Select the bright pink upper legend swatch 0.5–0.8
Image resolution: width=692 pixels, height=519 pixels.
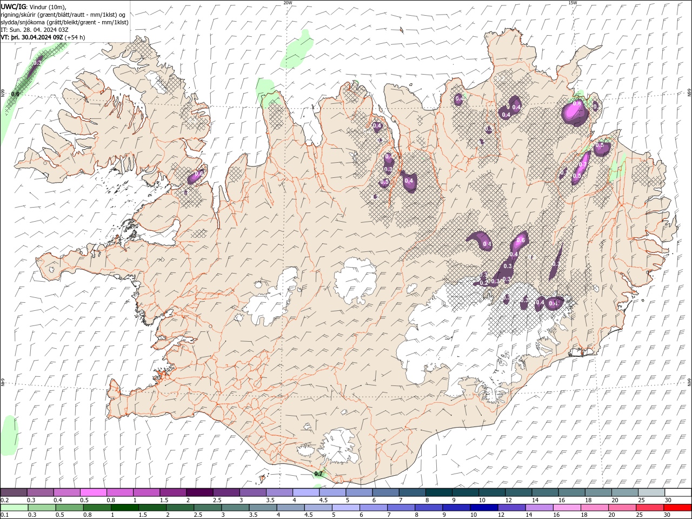[94, 493]
